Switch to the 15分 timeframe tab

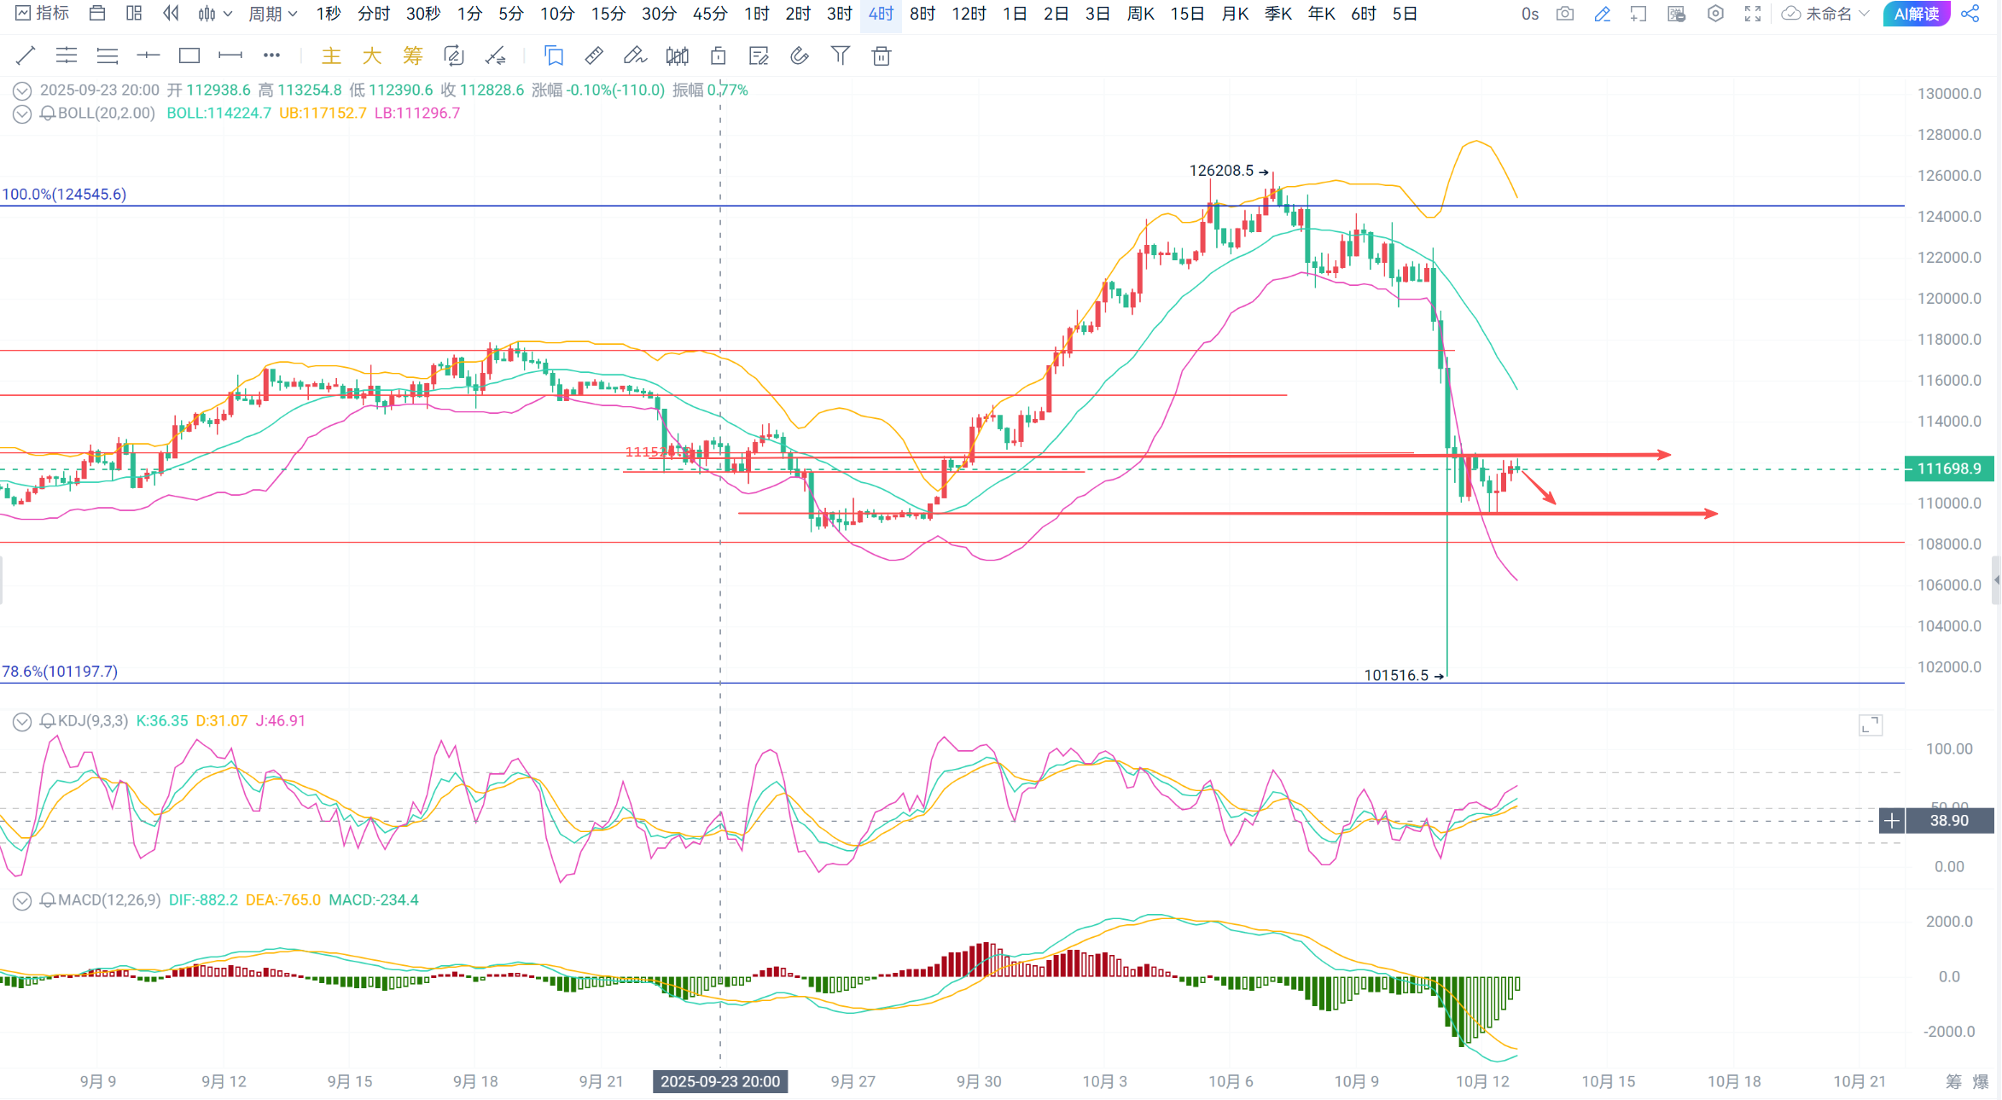608,14
